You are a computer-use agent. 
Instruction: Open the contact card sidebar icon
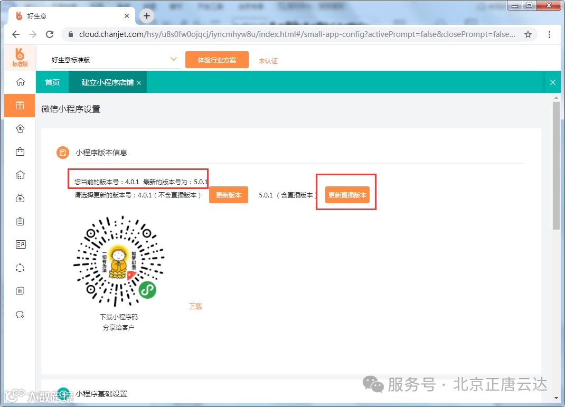(21, 244)
